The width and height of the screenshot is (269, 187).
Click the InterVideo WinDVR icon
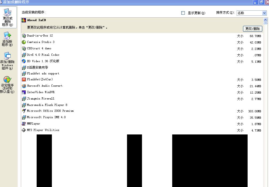pos(24,92)
